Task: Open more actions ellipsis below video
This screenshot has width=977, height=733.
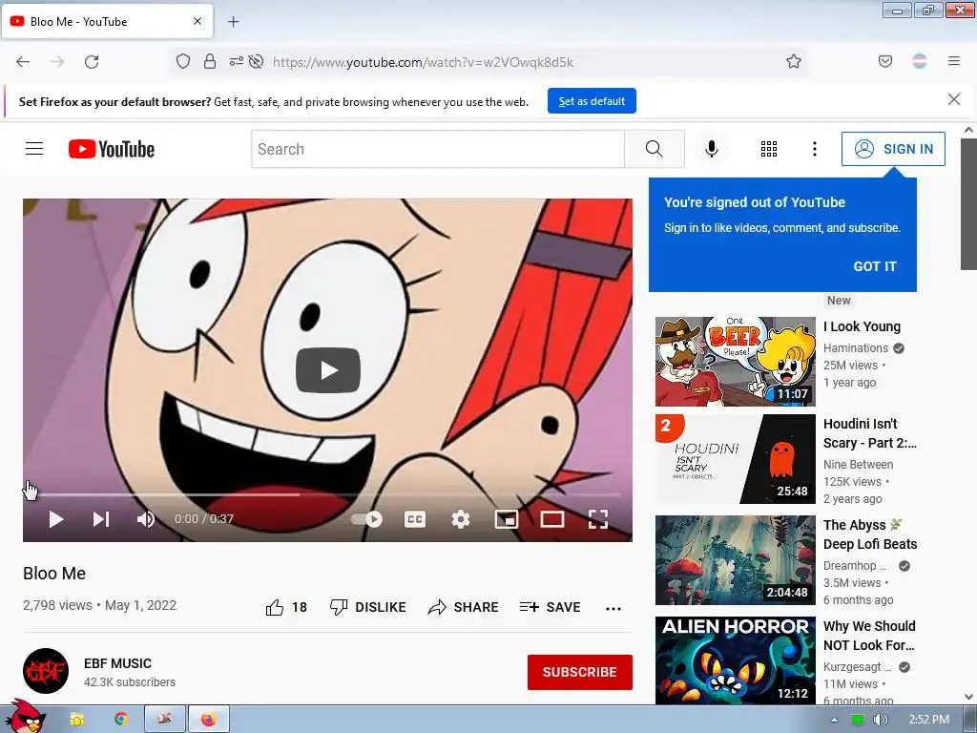Action: [x=613, y=608]
